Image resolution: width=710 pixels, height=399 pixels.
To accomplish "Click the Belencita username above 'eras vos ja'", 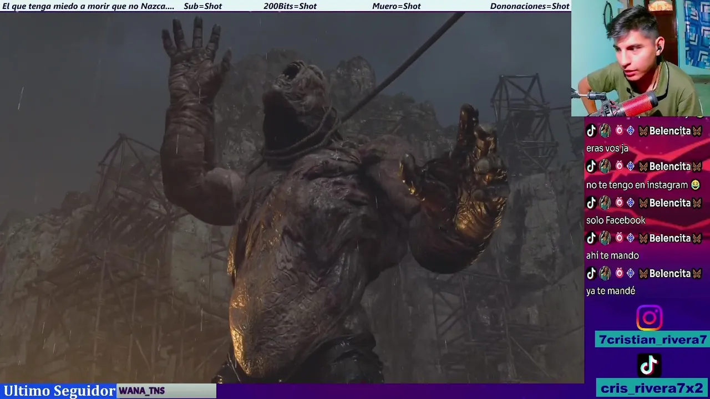I will tap(670, 131).
